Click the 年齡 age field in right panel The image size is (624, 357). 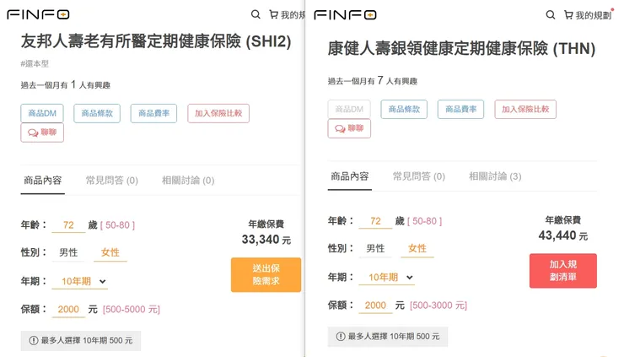click(375, 221)
